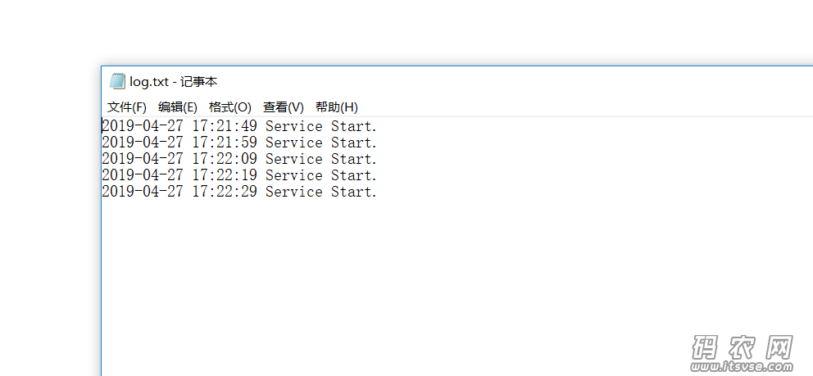Click "Start." on the 17:21:59 log line
The image size is (813, 376).
point(354,143)
